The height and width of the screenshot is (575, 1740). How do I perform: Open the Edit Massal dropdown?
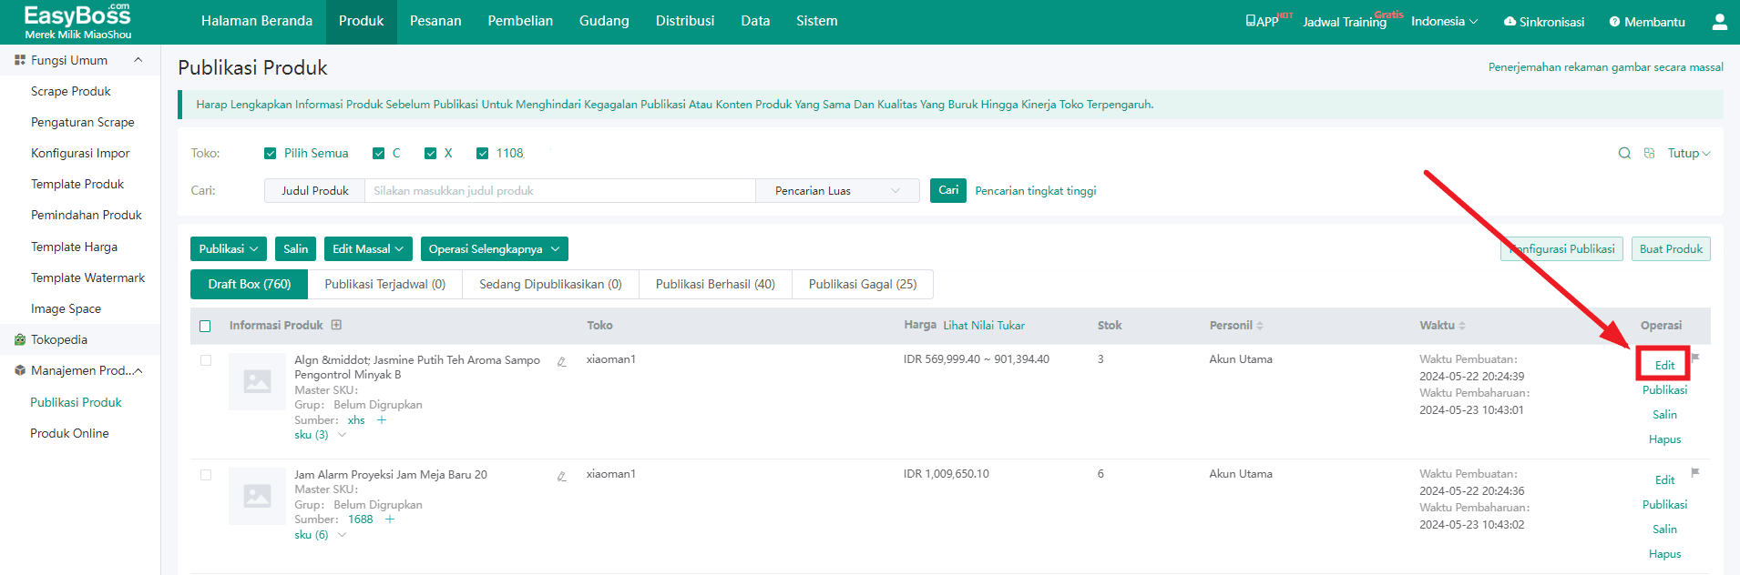tap(368, 248)
